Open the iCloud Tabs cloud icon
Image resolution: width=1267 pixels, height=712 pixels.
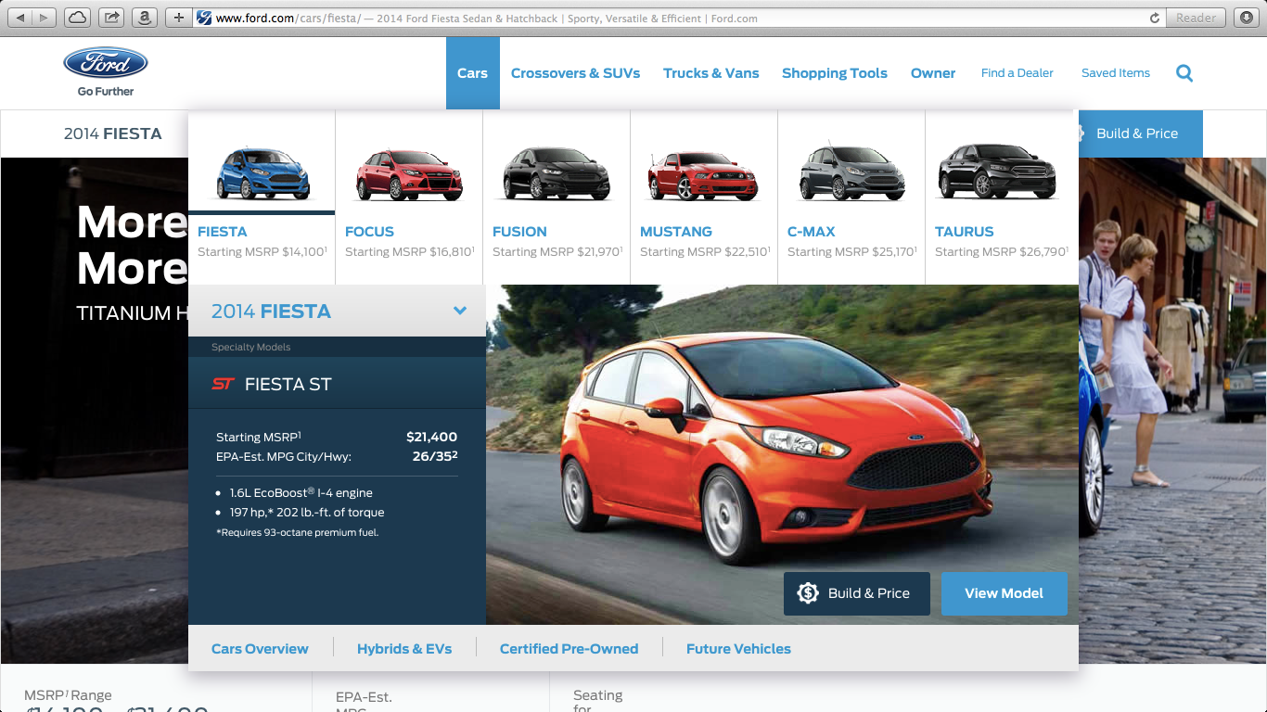coord(78,18)
